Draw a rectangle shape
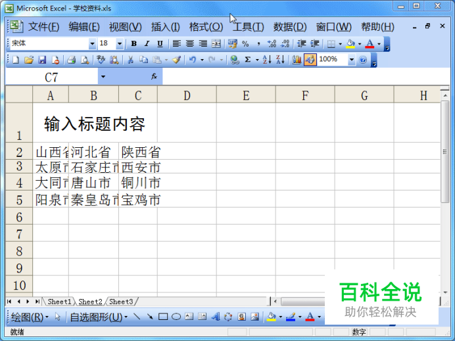The image size is (455, 341). pos(163,317)
